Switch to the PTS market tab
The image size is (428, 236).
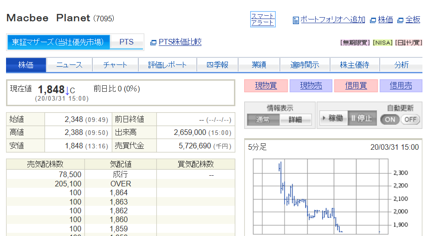[x=126, y=42]
